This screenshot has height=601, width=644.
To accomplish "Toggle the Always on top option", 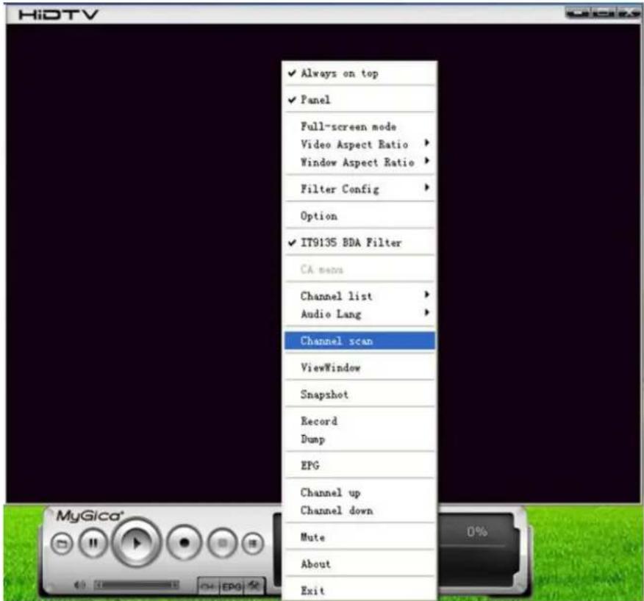I will (x=359, y=73).
